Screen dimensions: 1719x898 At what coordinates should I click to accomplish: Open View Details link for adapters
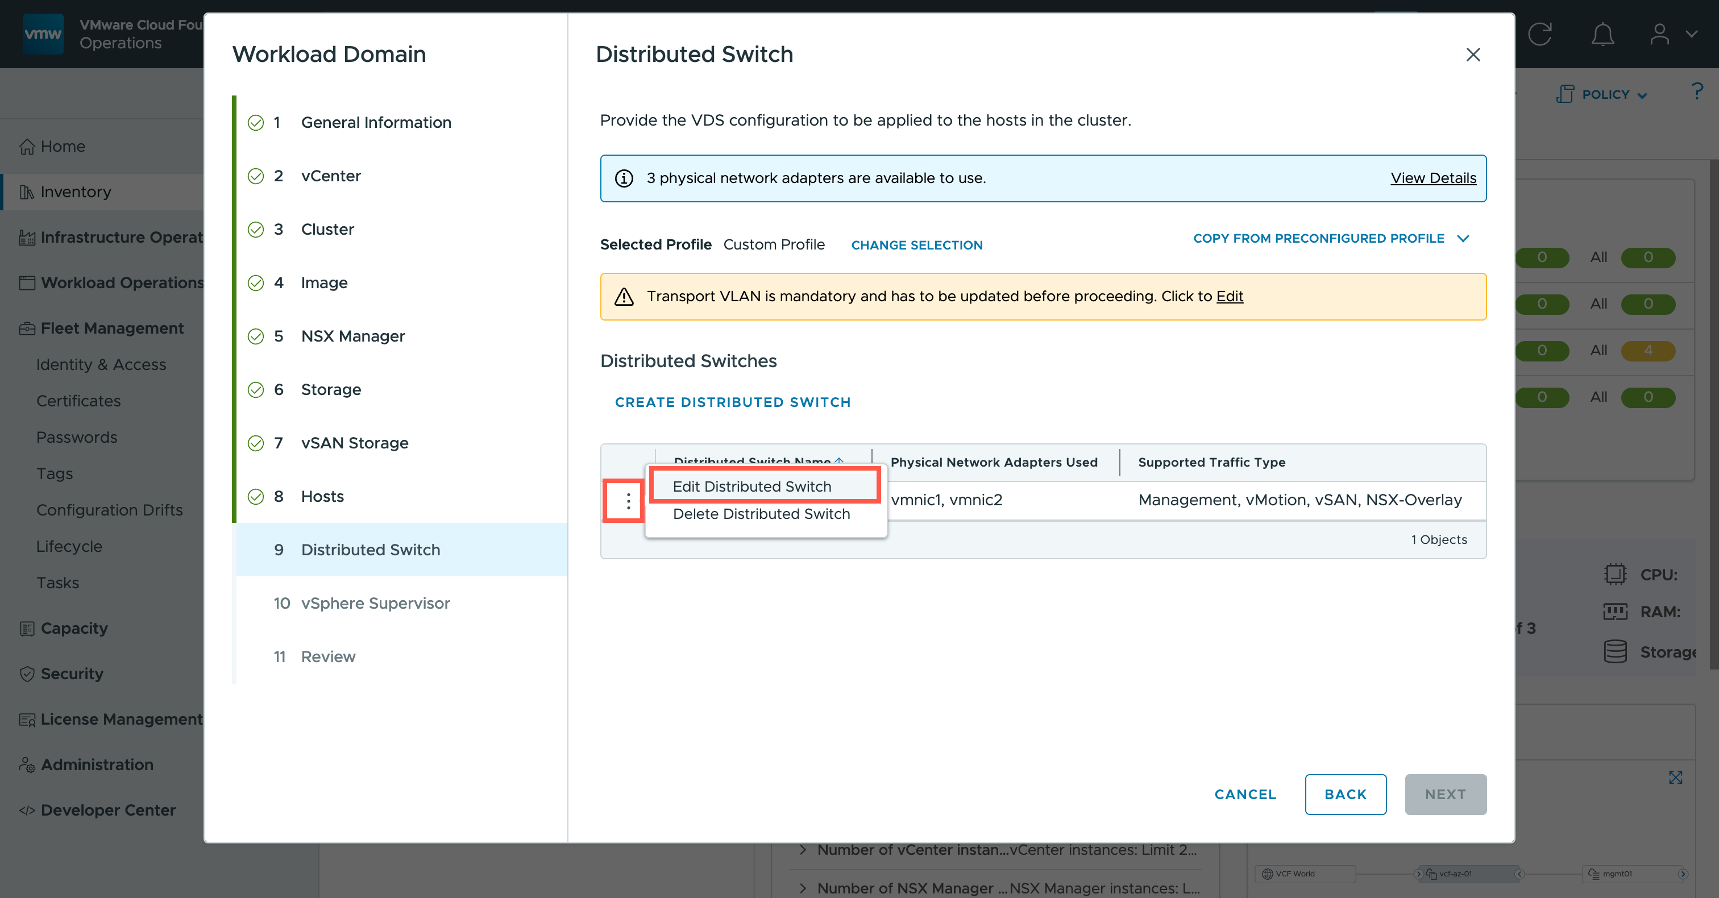(x=1432, y=178)
